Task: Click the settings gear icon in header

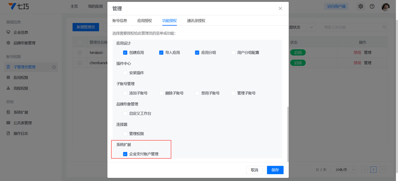Action: click(361, 7)
